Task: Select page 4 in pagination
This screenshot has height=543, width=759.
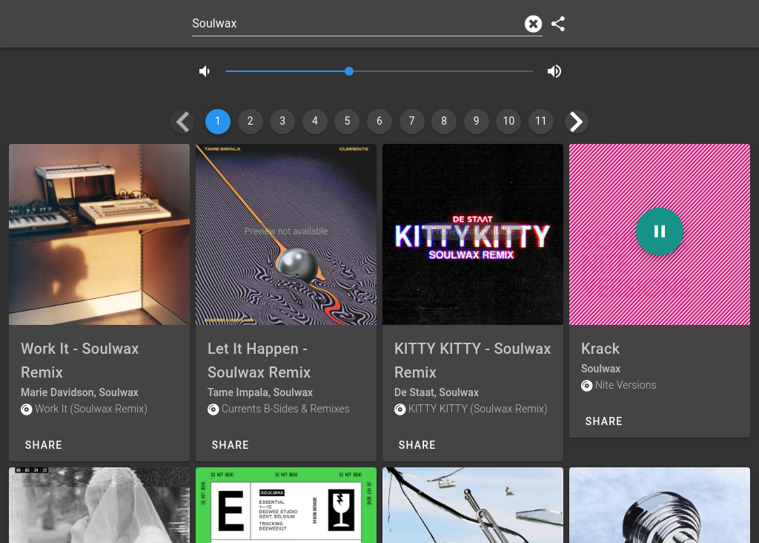Action: coord(314,121)
